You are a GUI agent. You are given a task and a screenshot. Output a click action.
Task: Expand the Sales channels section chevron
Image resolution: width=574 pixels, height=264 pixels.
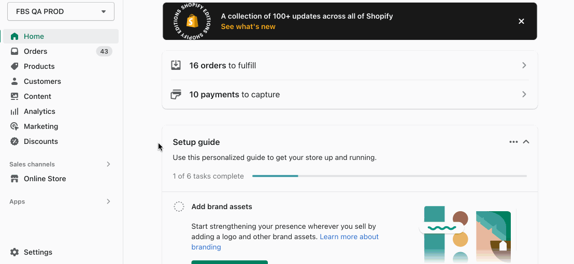click(x=108, y=164)
